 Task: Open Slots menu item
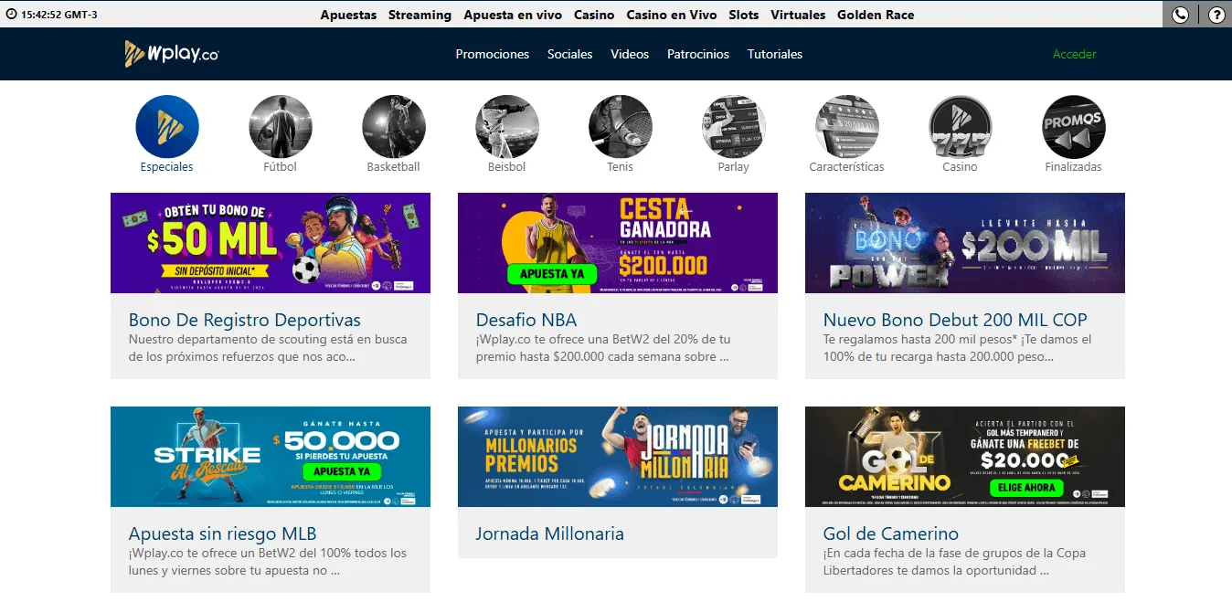coord(744,15)
